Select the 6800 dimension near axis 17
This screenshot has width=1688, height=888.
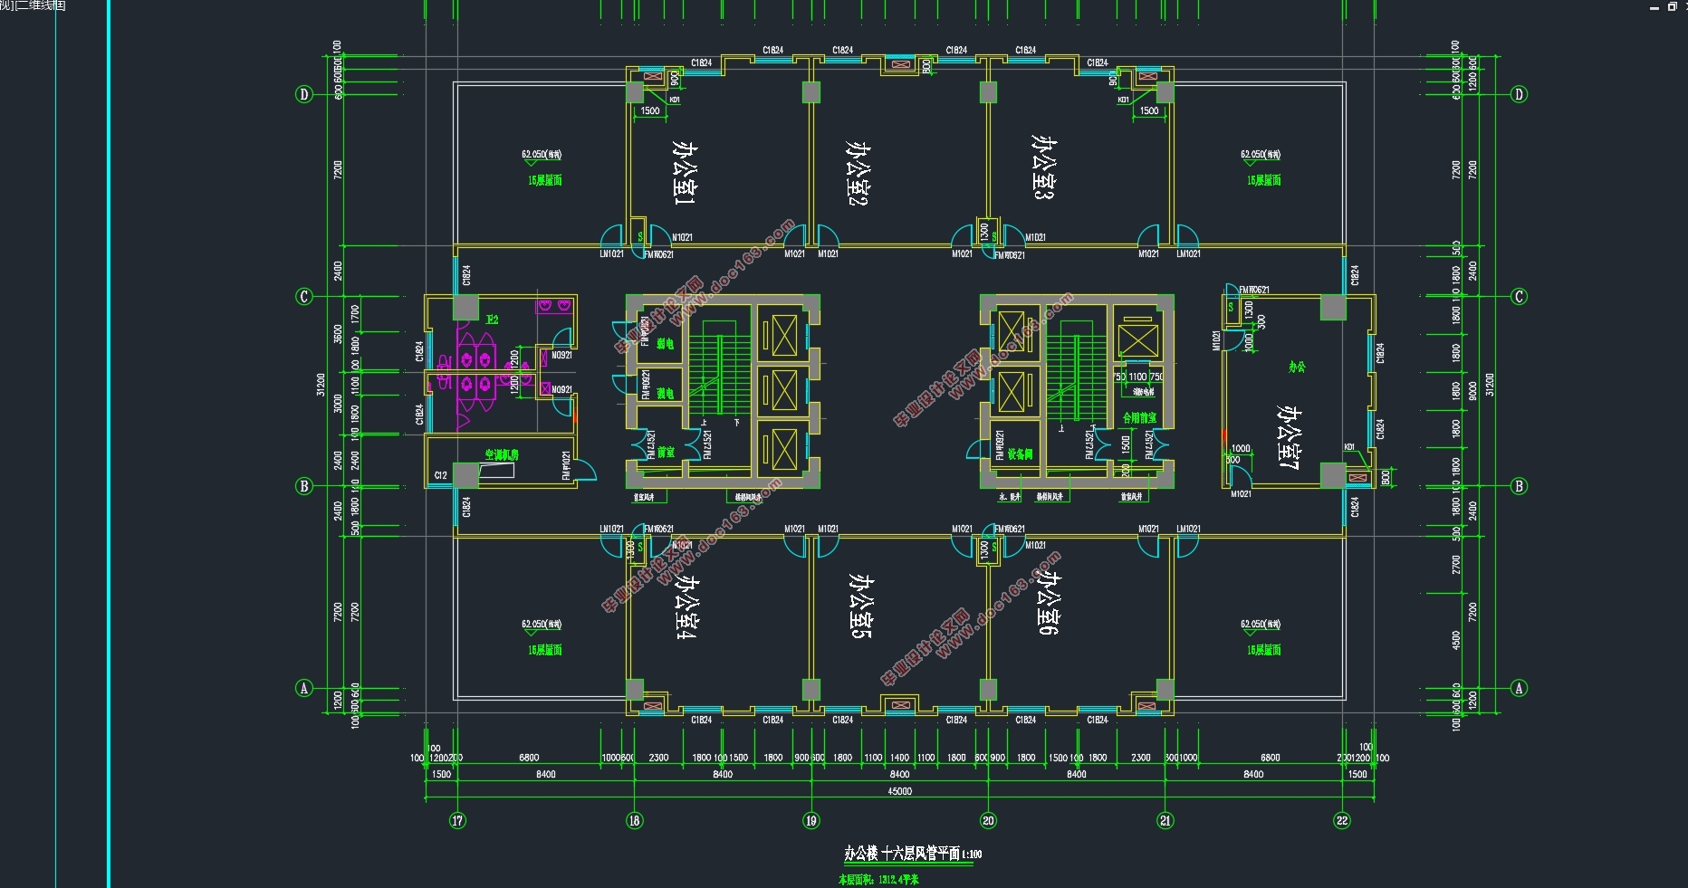pyautogui.click(x=529, y=758)
